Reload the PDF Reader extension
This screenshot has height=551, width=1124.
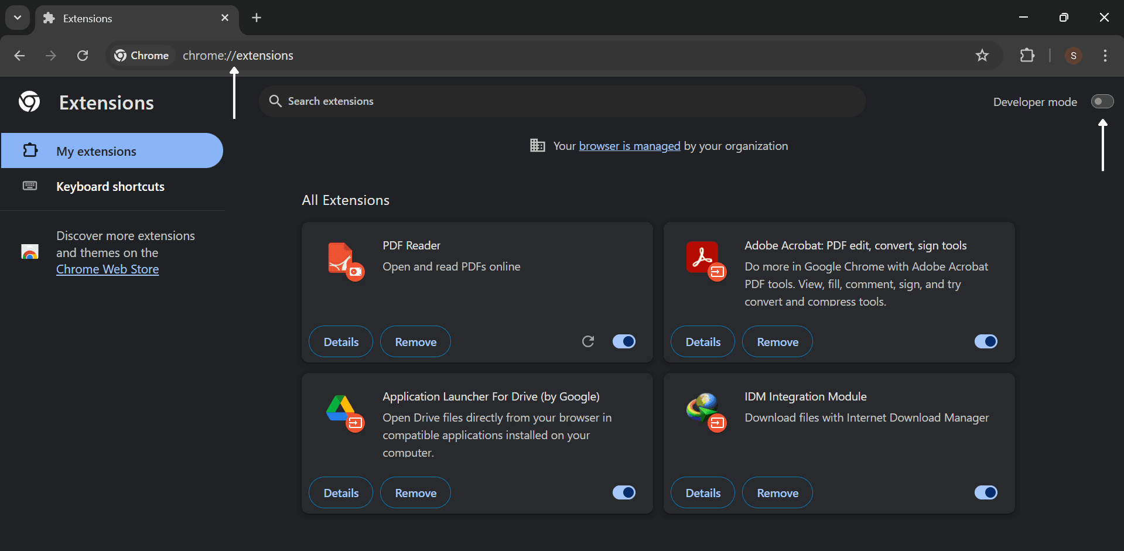[x=588, y=341]
